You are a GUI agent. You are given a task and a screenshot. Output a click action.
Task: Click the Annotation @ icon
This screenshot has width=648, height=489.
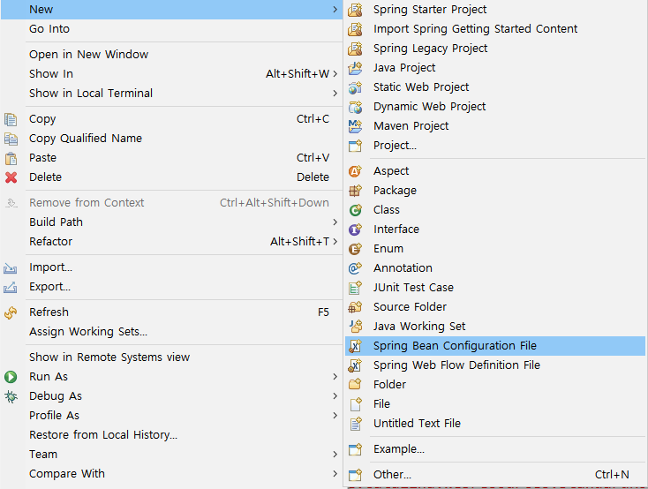click(355, 268)
